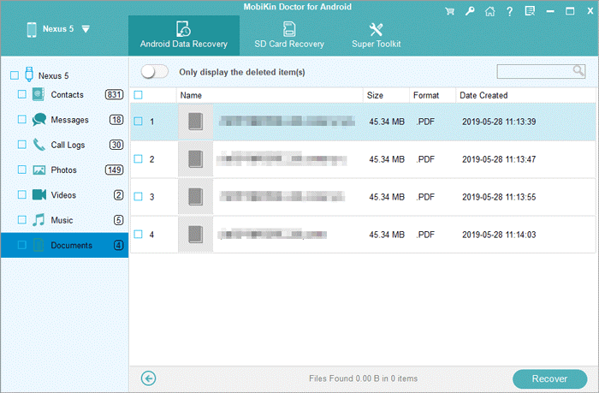Toggle Only display the deleted items switch
The height and width of the screenshot is (393, 599).
154,72
